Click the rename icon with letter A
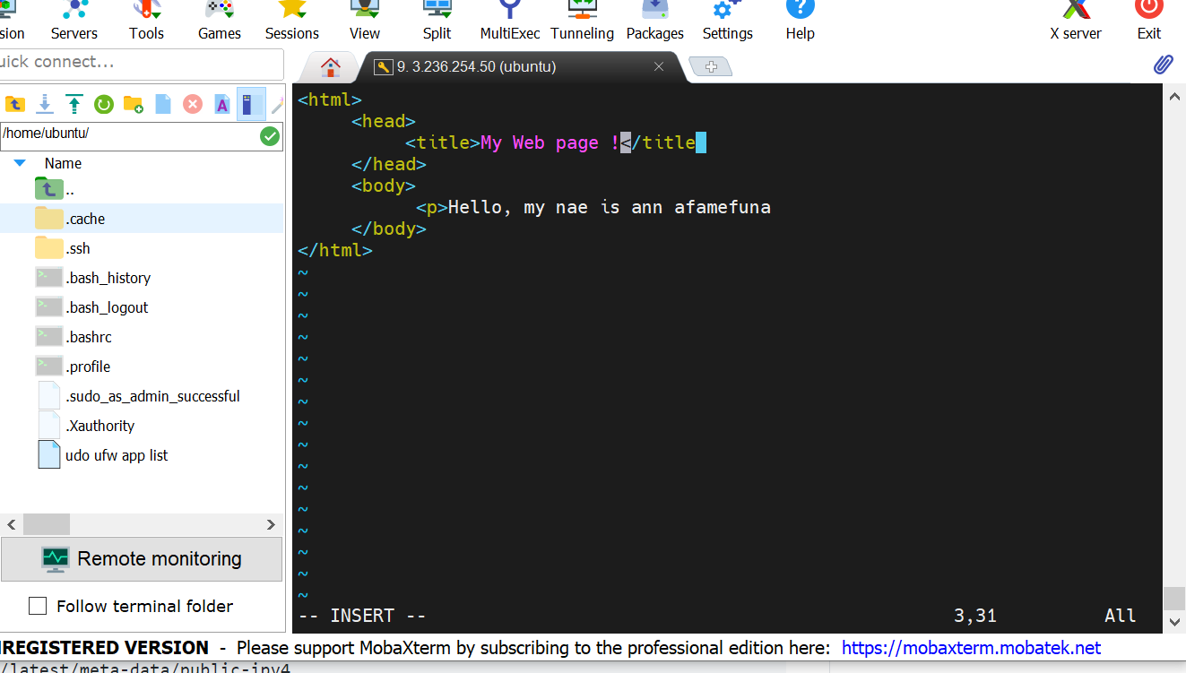This screenshot has width=1186, height=673. [x=222, y=105]
